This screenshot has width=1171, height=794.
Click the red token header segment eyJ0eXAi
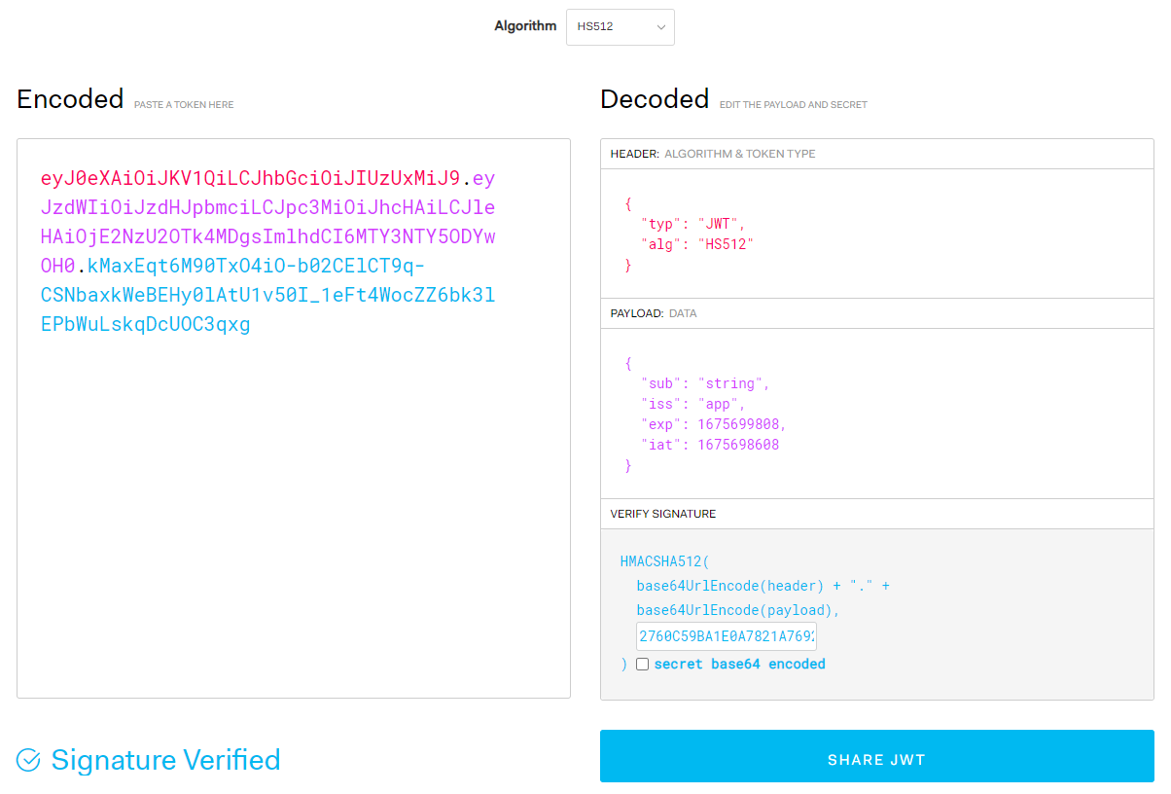(x=250, y=178)
